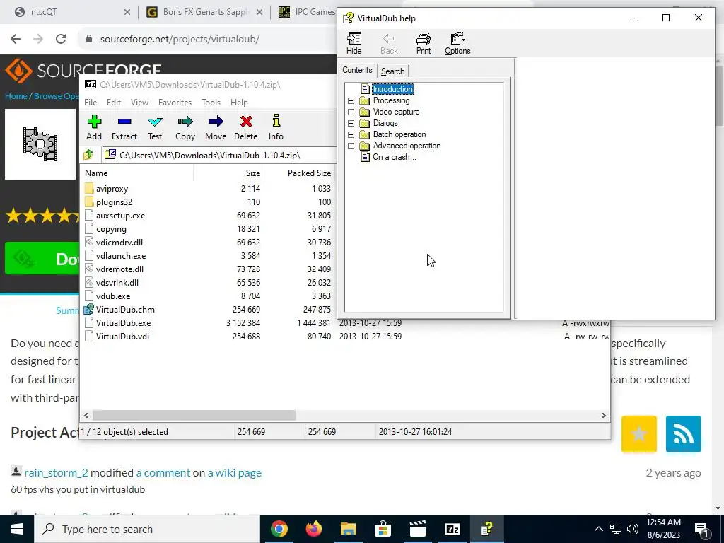Image resolution: width=724 pixels, height=543 pixels.
Task: Click Hide in VirtualDub help toolbar
Action: point(354,43)
